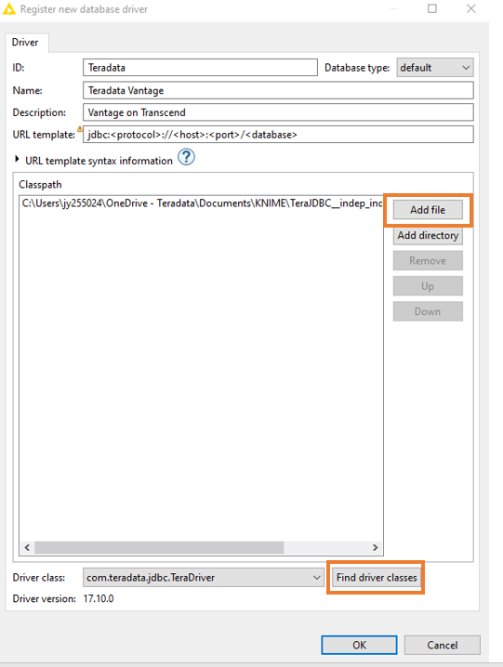
Task: Click the warning marker beside the URL template label
Action: tap(80, 128)
